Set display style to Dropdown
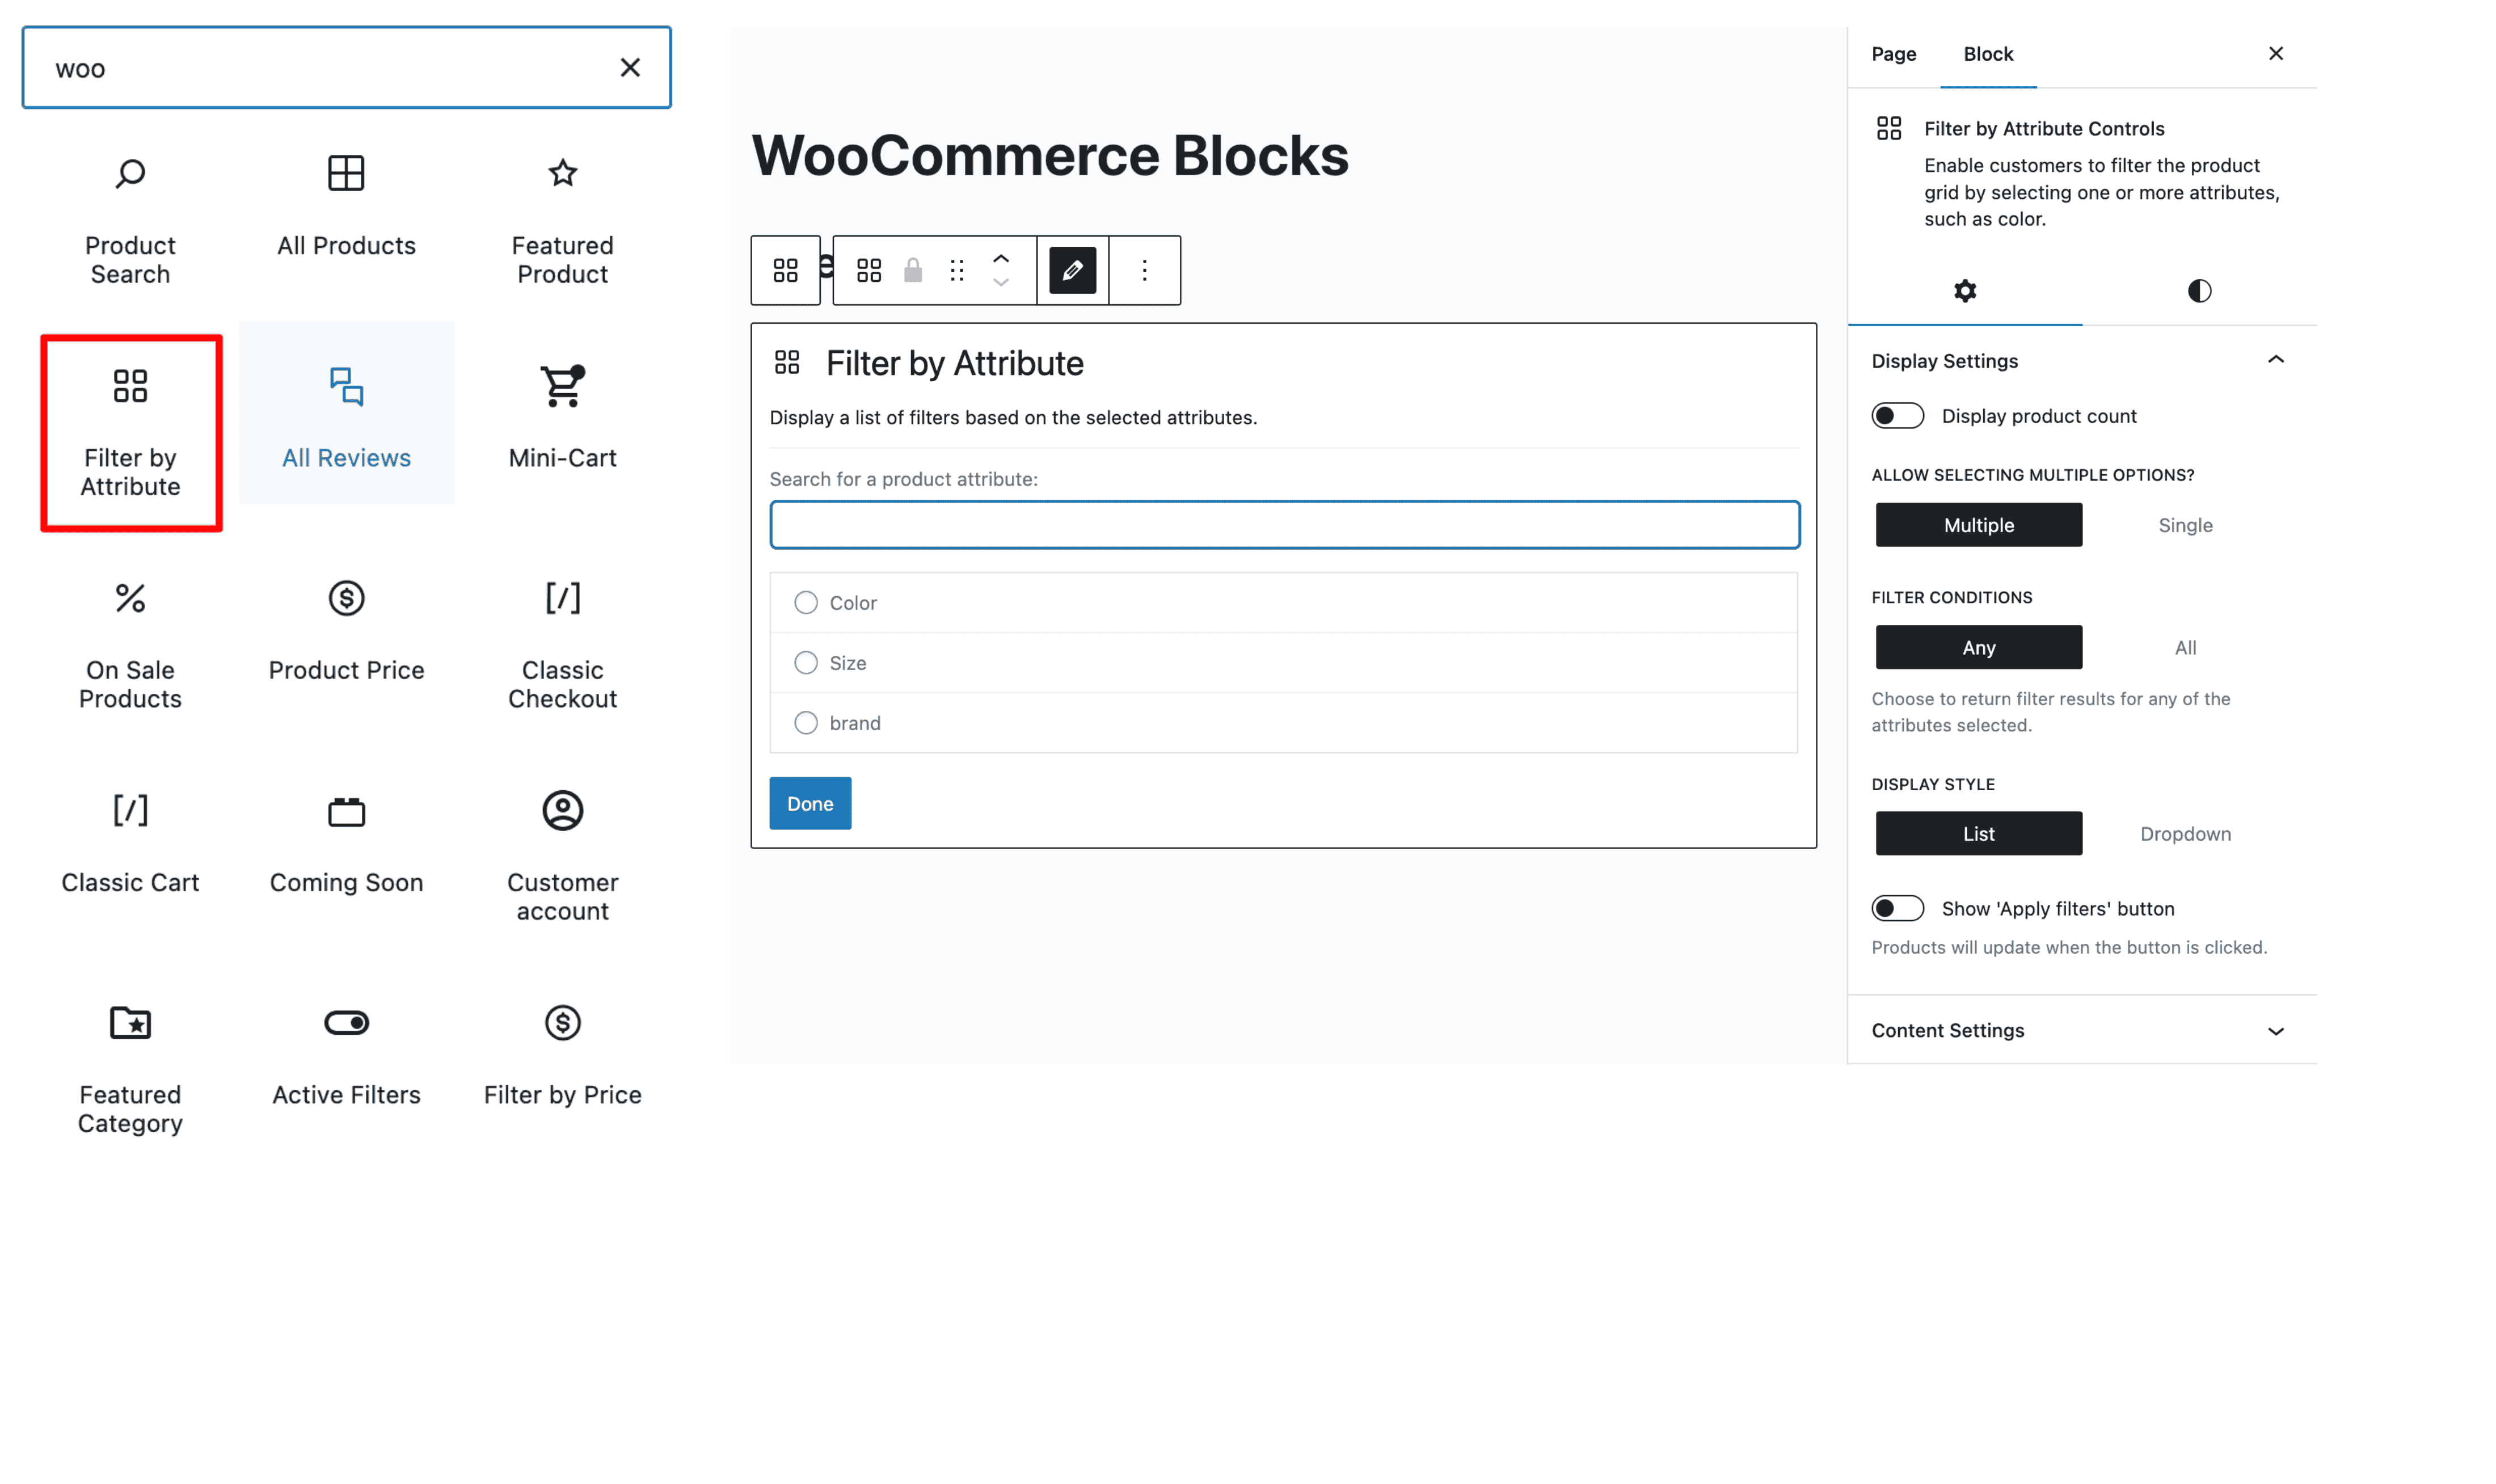The image size is (2496, 1484). tap(2184, 833)
